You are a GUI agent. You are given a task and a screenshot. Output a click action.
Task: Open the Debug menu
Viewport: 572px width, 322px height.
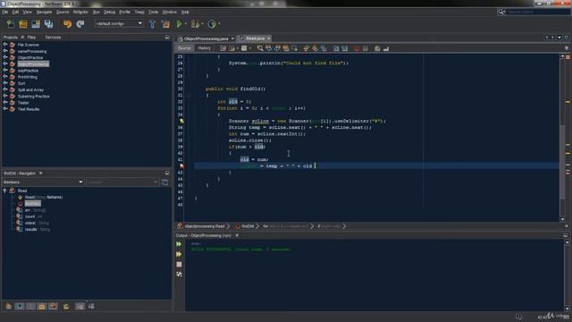[109, 12]
